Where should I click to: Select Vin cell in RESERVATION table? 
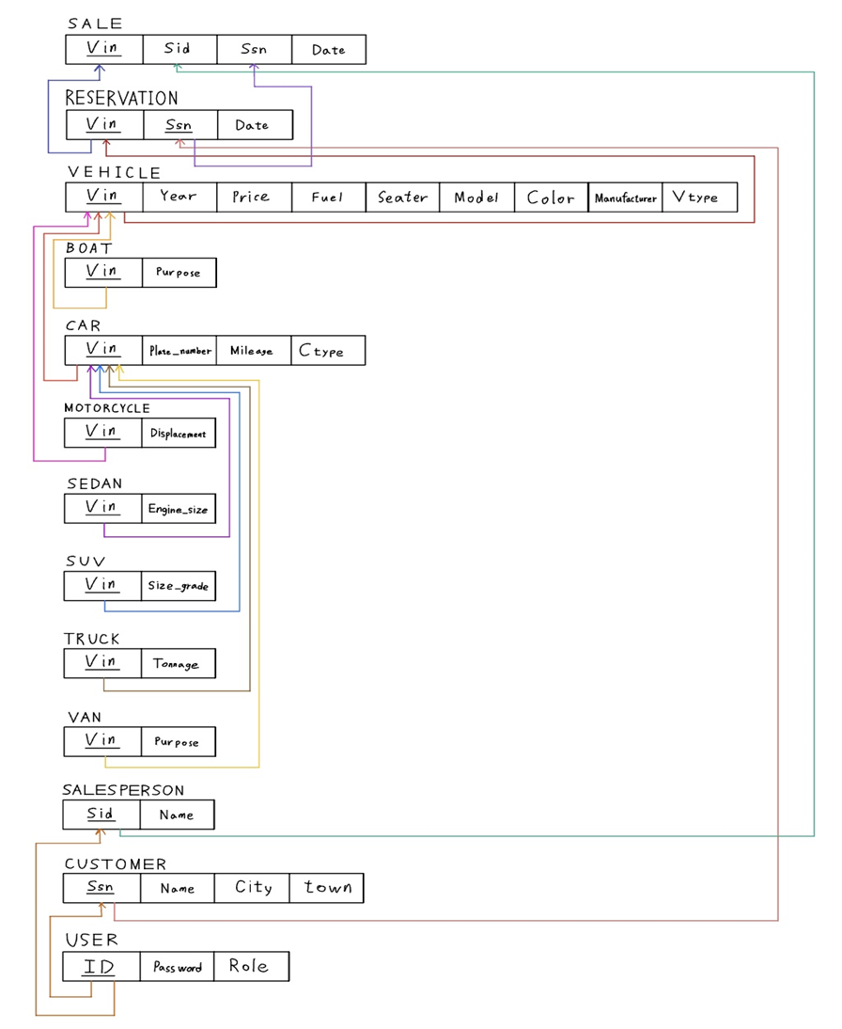(x=105, y=125)
